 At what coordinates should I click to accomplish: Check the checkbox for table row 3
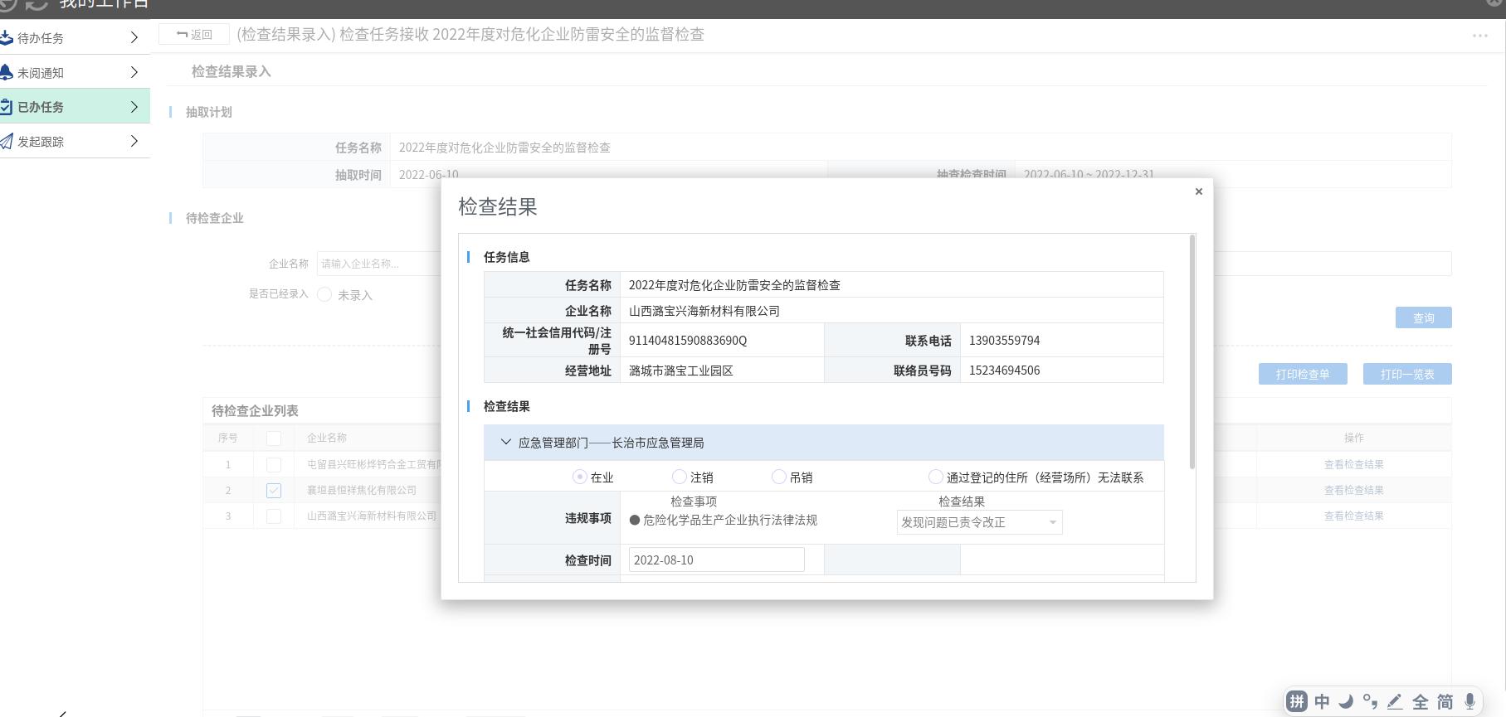coord(274,516)
